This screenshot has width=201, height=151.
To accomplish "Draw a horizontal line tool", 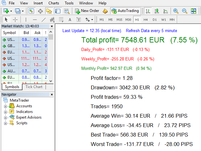I will click(35, 20).
